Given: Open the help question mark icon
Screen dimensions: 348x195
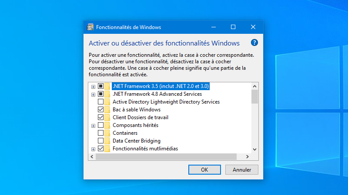Looking at the screenshot, I should point(254,42).
